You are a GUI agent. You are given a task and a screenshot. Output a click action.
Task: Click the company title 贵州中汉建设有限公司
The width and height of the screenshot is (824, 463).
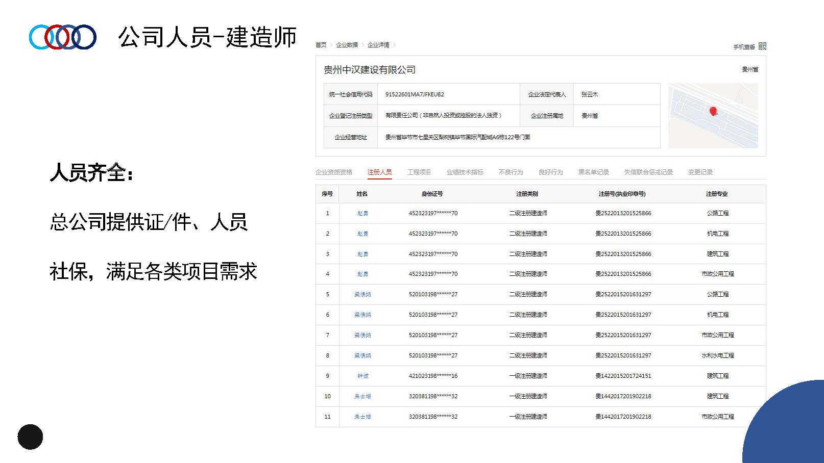click(x=370, y=70)
